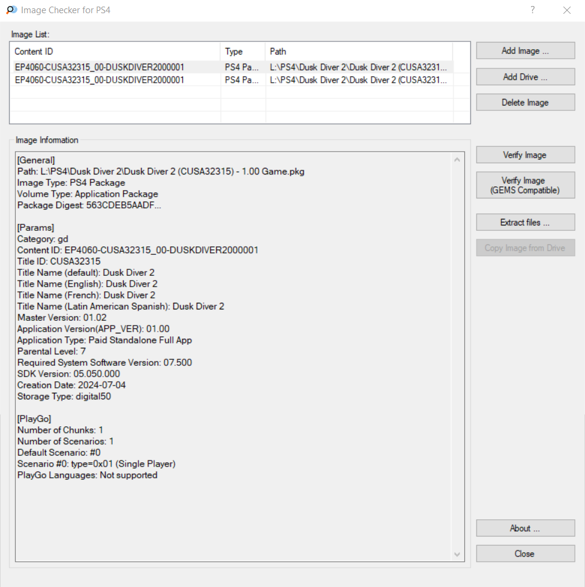Click the Image Type: PS4 Package line
This screenshot has height=587, width=585.
coord(71,183)
